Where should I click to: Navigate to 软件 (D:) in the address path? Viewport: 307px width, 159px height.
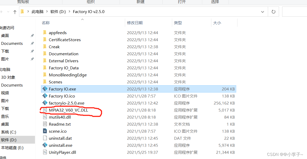coord(58,11)
